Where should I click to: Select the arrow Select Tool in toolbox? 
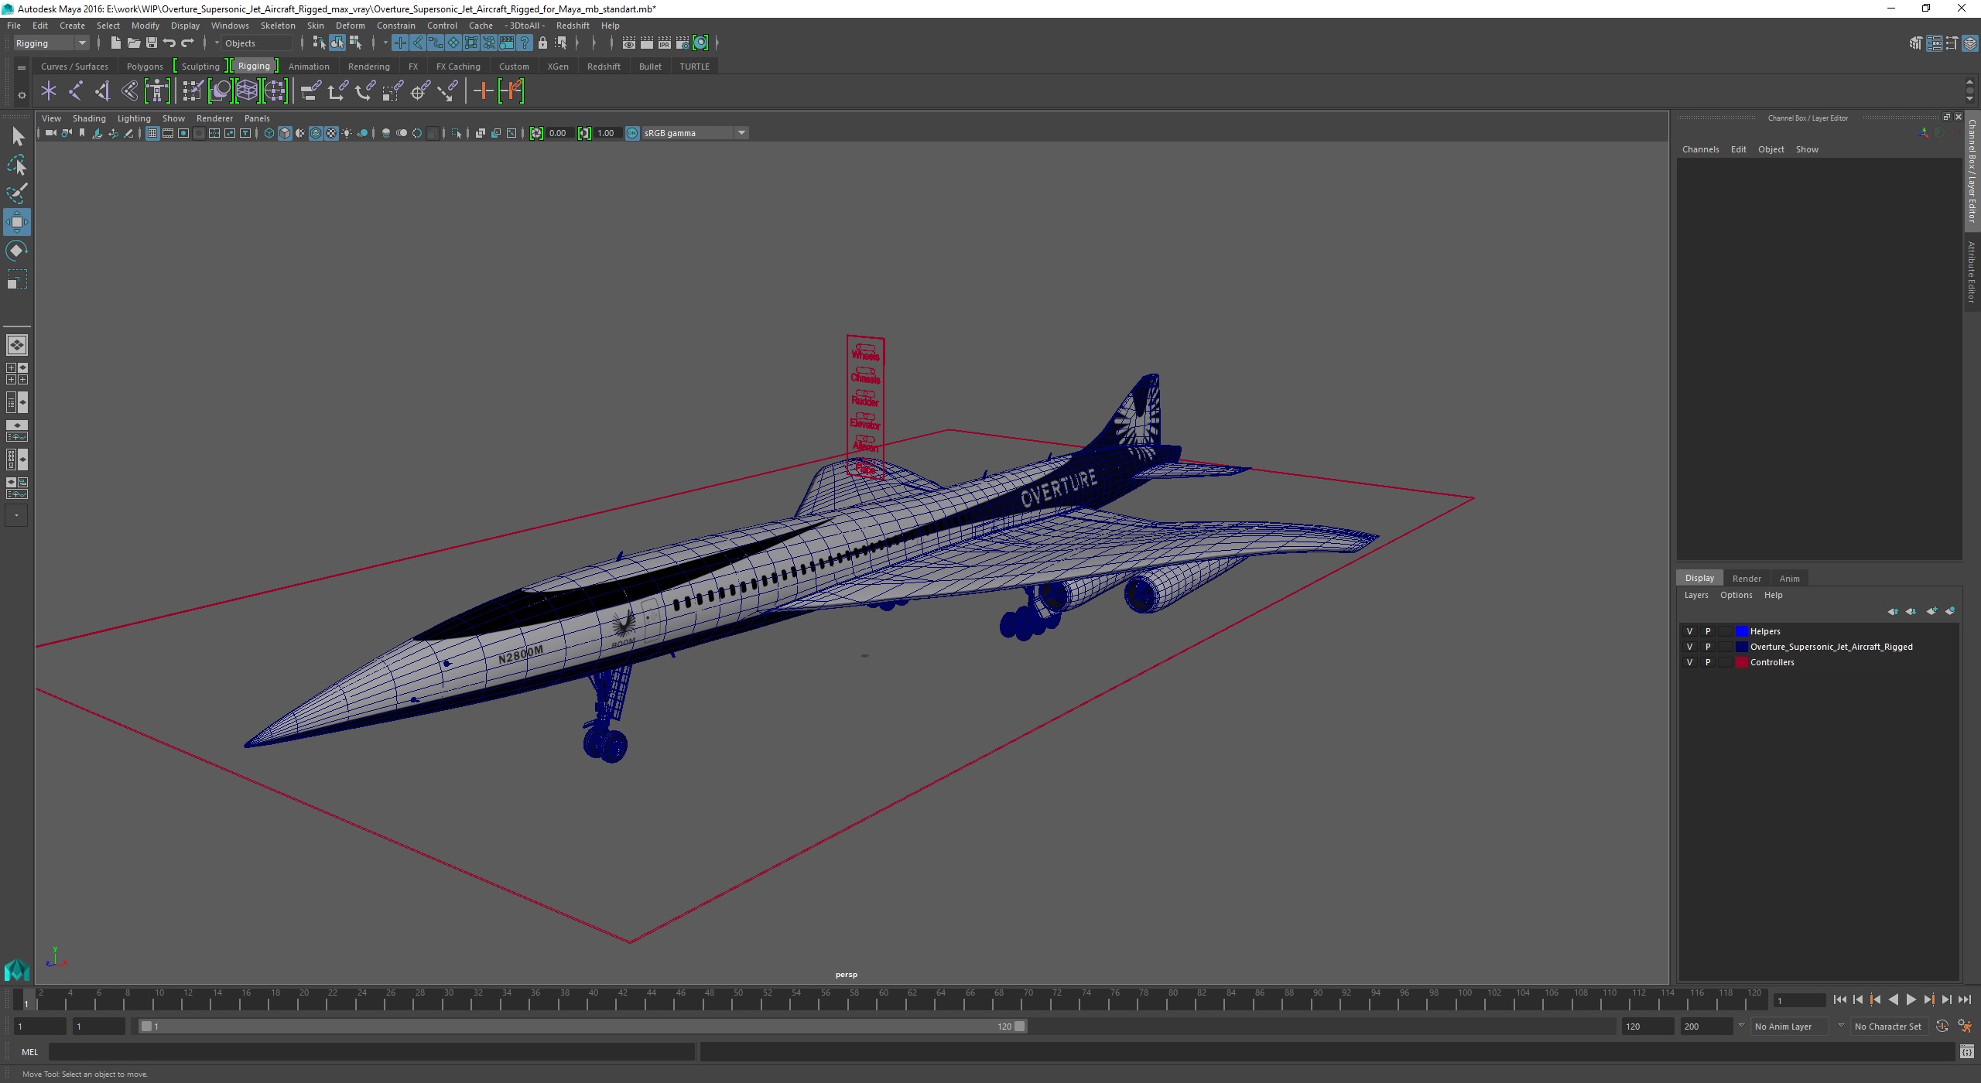click(x=17, y=137)
